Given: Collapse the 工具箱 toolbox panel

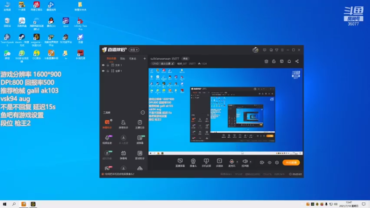Looking at the screenshot, I should click(x=143, y=112).
